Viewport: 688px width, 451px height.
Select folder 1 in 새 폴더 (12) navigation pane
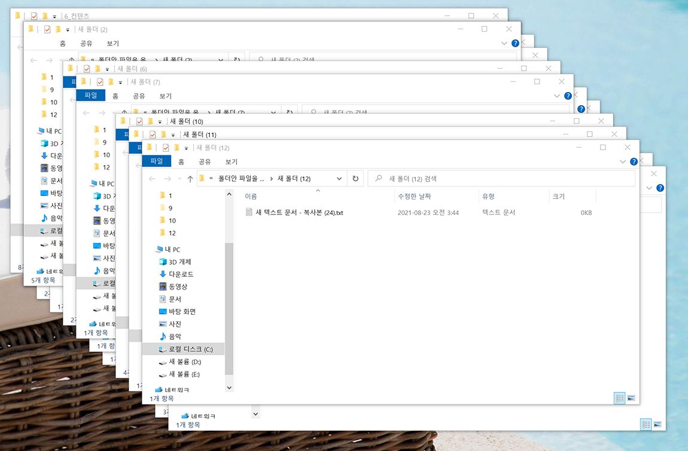click(x=171, y=195)
